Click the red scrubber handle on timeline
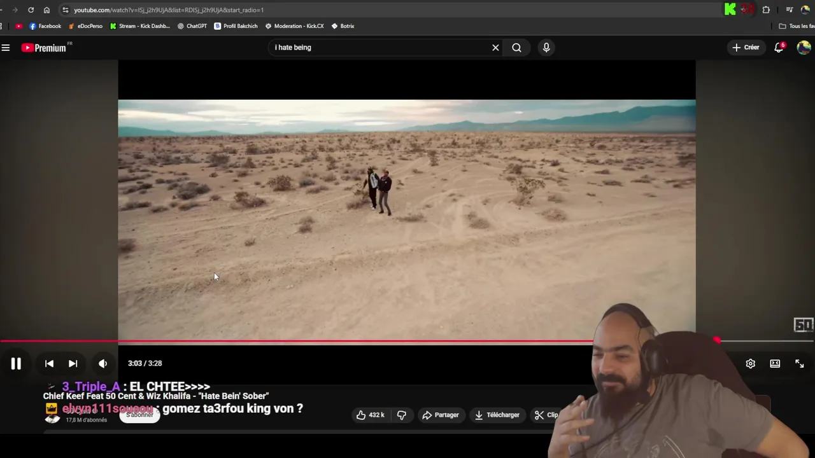815x458 pixels. [x=717, y=341]
